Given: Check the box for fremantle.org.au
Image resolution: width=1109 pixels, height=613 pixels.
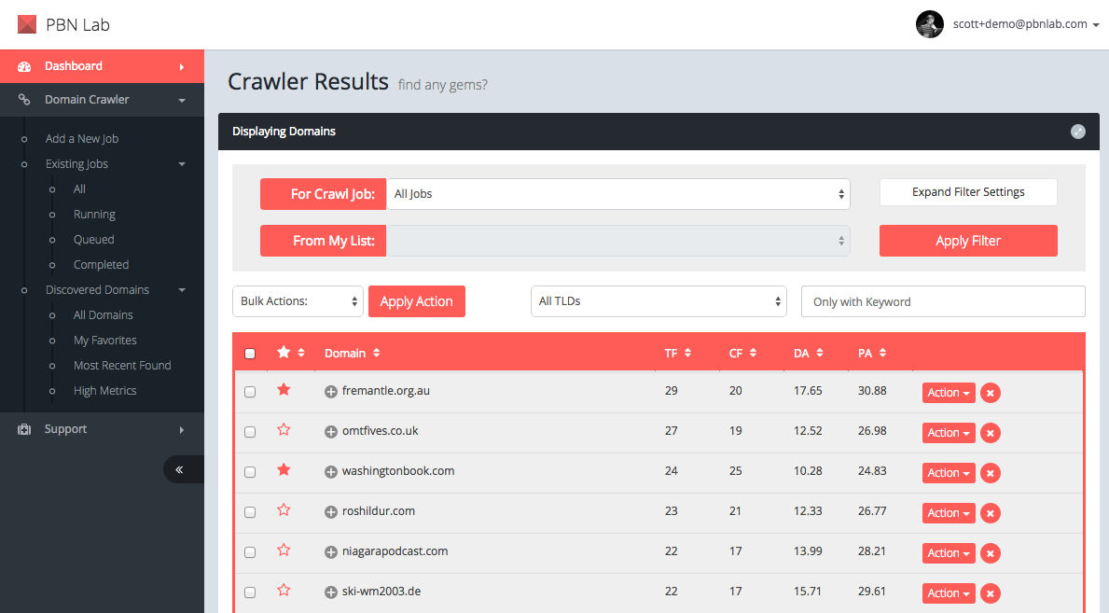Looking at the screenshot, I should [x=250, y=392].
